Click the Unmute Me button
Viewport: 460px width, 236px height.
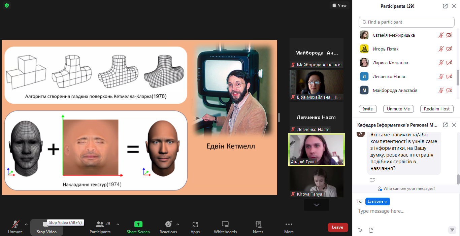pyautogui.click(x=398, y=109)
